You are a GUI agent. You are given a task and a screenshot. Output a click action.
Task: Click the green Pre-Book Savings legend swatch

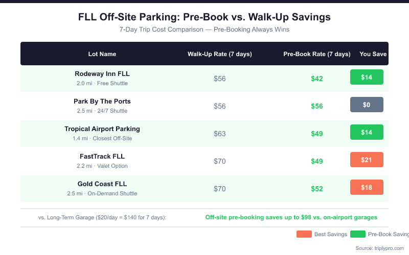[358, 234]
